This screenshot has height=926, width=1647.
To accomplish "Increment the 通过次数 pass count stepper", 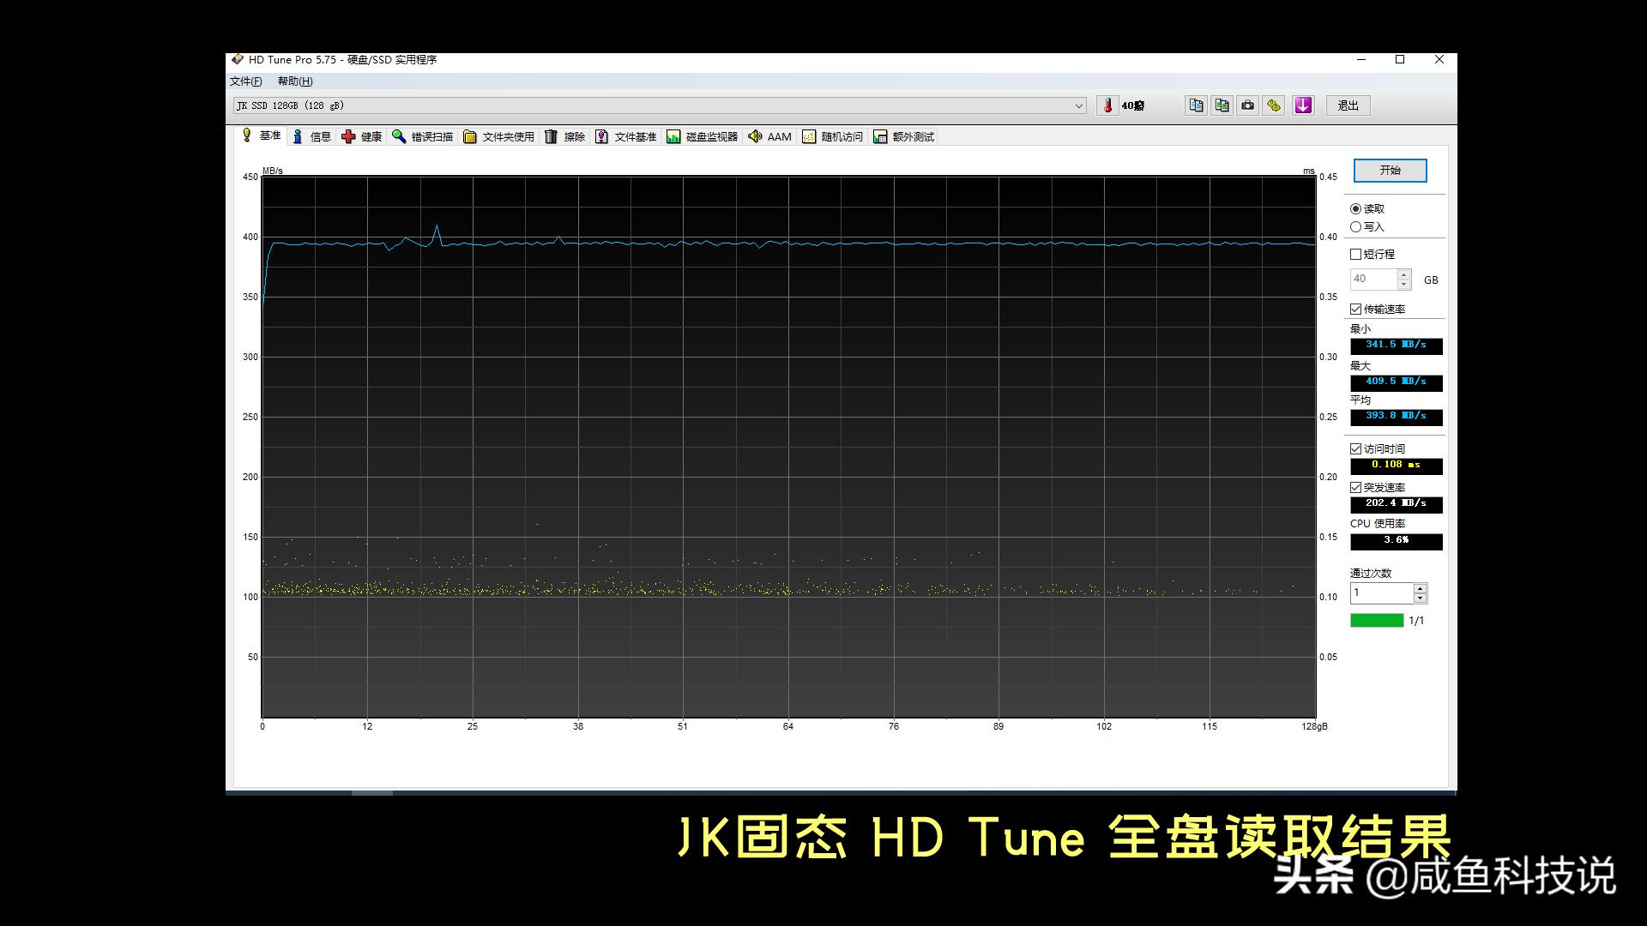I will tap(1418, 588).
